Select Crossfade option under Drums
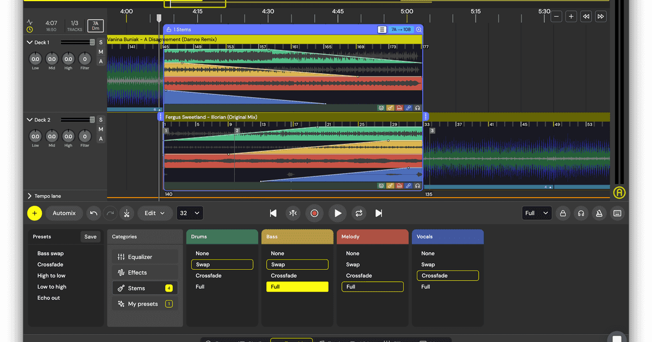This screenshot has width=652, height=342. coord(209,276)
